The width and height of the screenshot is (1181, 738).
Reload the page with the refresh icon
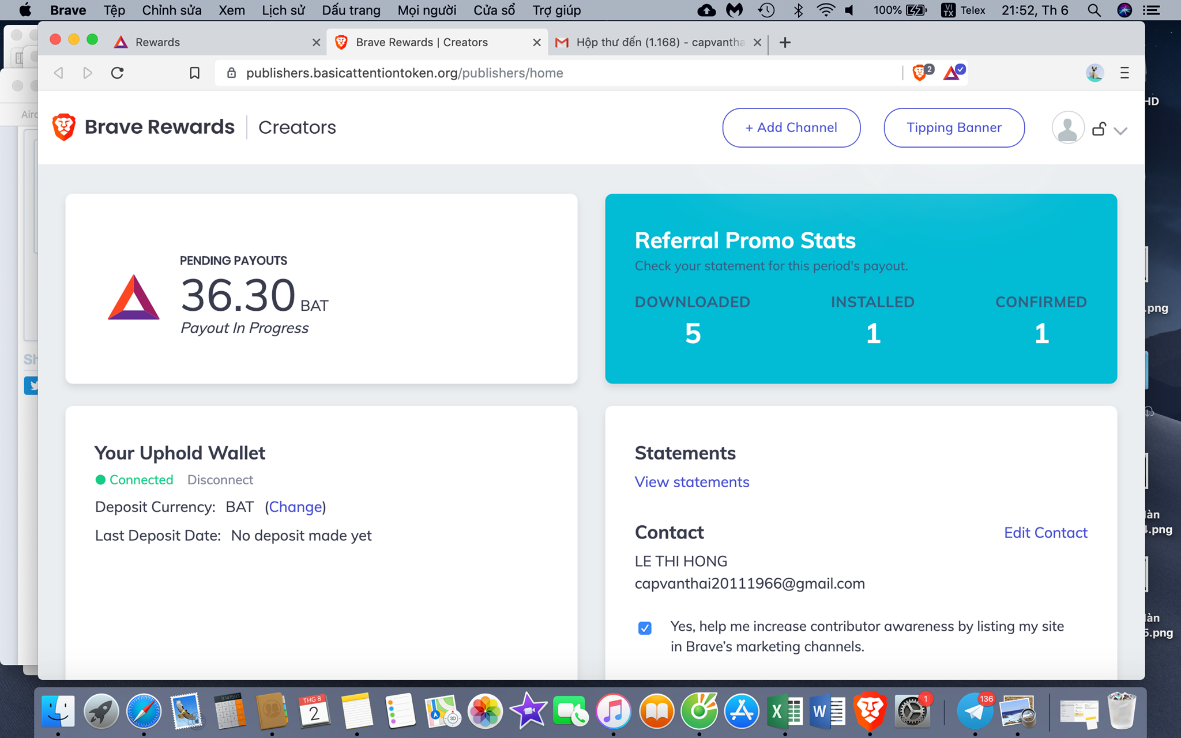point(118,73)
